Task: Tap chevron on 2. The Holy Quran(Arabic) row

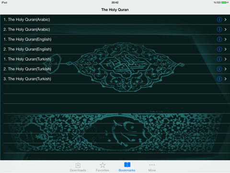Action: (x=225, y=29)
